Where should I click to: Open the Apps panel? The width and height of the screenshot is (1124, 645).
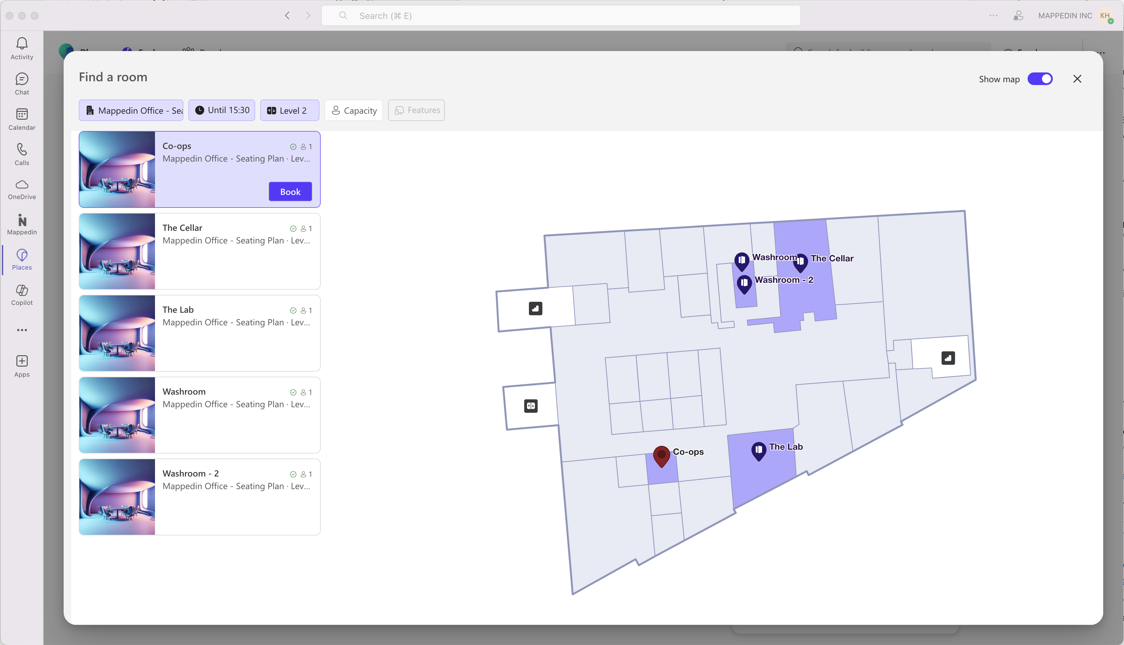pyautogui.click(x=21, y=365)
